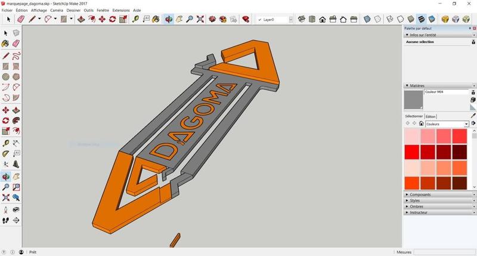477x256 pixels.
Task: Pick the bright red color swatch
Action: tap(412, 152)
